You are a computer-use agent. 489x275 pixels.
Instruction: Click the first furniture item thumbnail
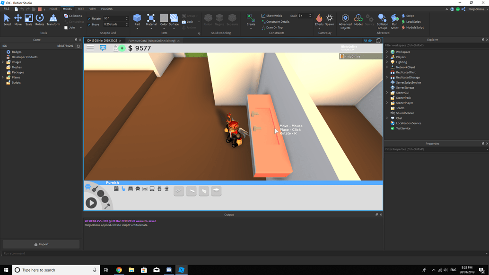pyautogui.click(x=179, y=191)
